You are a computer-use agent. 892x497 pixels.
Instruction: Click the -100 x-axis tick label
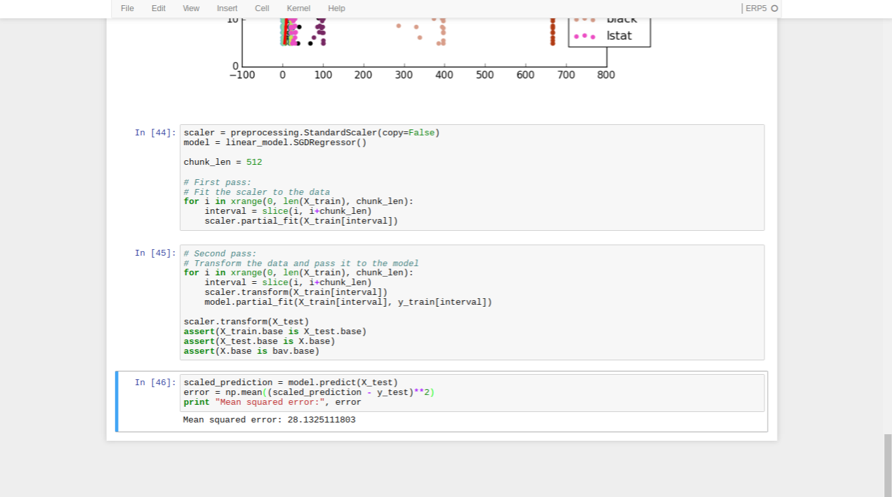(x=242, y=75)
